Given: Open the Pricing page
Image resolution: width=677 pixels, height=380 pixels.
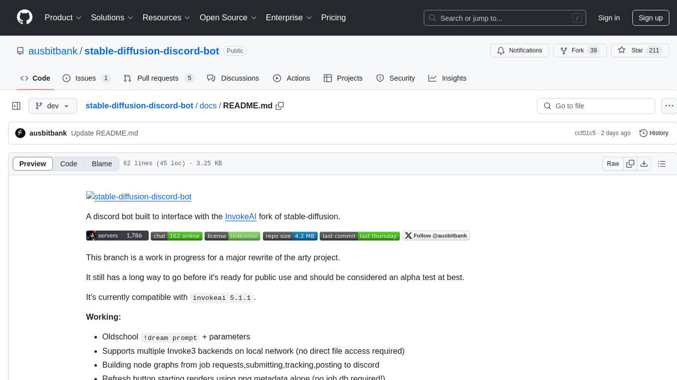Looking at the screenshot, I should point(334,17).
